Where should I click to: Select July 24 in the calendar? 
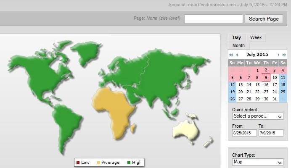point(275,92)
